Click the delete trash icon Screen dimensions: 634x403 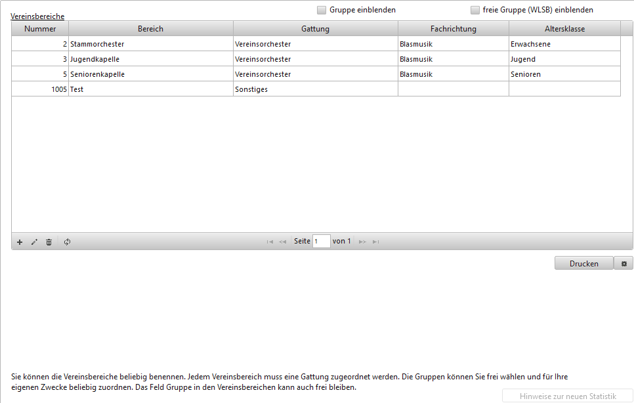pos(49,242)
